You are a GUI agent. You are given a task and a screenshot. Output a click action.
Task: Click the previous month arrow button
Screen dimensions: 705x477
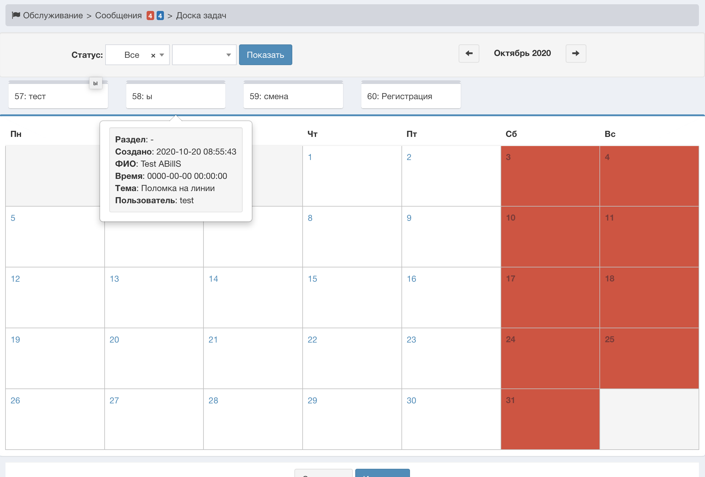pos(469,54)
